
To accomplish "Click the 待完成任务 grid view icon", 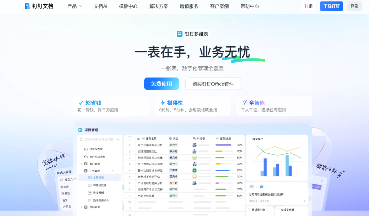I will 90,185.
